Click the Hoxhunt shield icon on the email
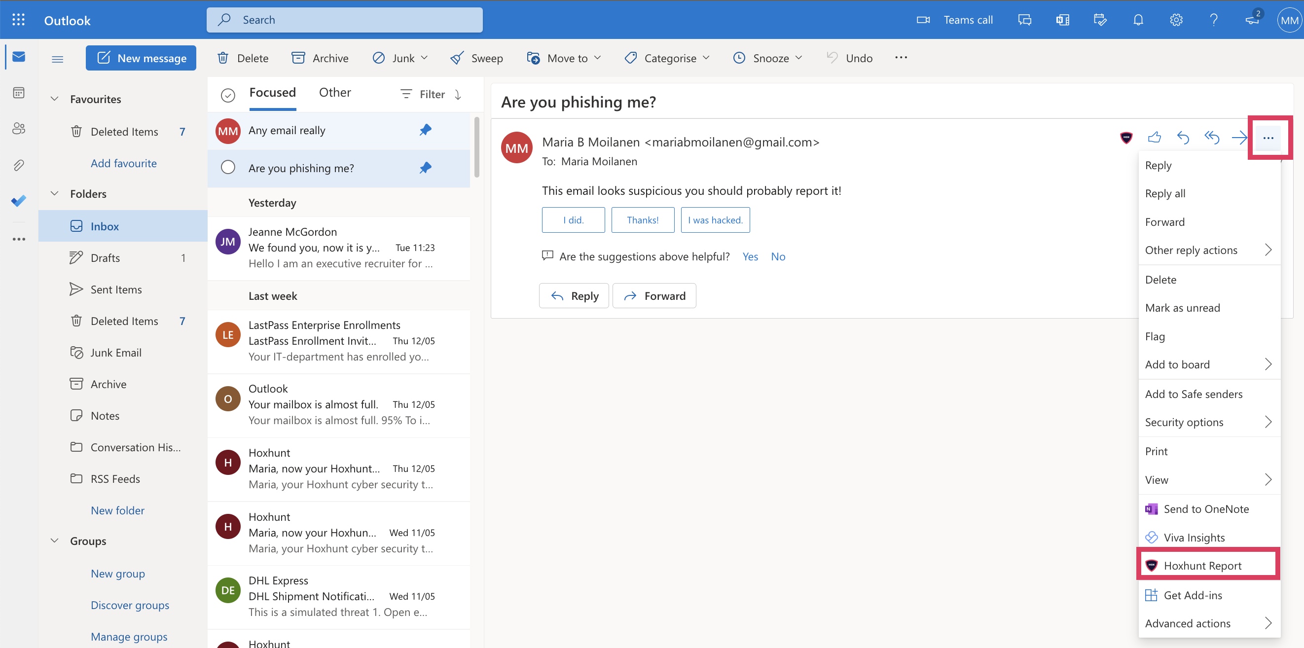Image resolution: width=1304 pixels, height=648 pixels. click(x=1126, y=137)
